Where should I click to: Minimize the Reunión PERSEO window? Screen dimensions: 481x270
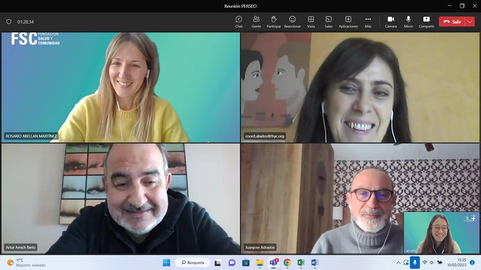click(450, 6)
